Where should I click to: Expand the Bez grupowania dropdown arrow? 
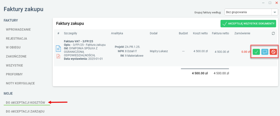coord(275,12)
